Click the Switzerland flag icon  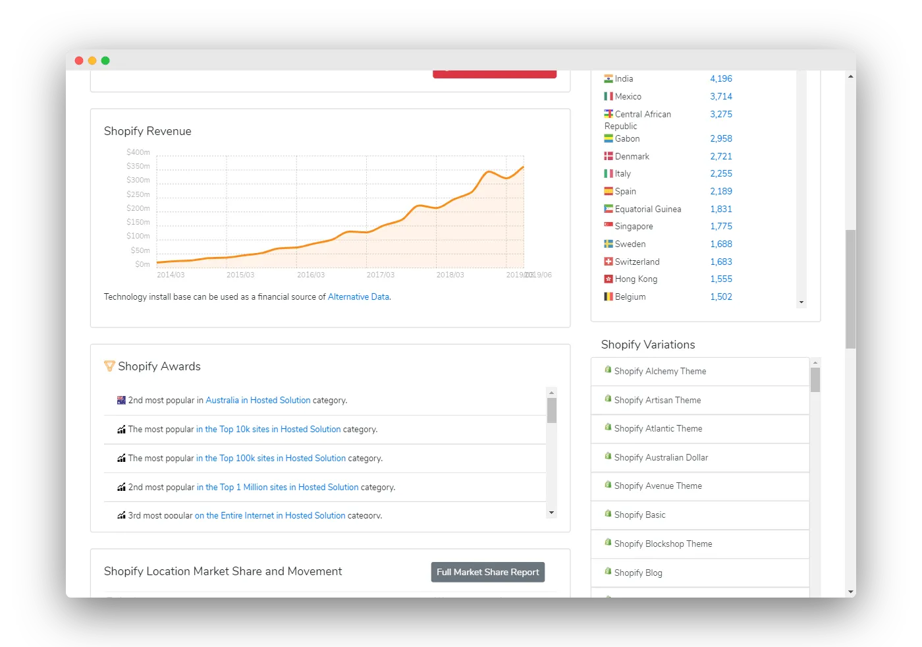tap(609, 262)
